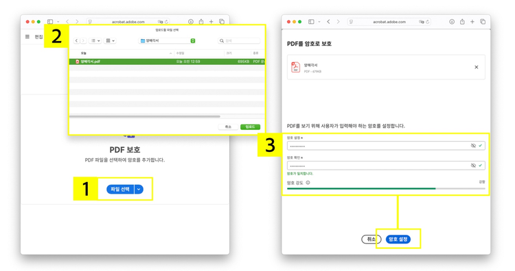The height and width of the screenshot is (271, 515).
Task: Open sidebar options arrow in right Safari window
Action: [x=319, y=22]
